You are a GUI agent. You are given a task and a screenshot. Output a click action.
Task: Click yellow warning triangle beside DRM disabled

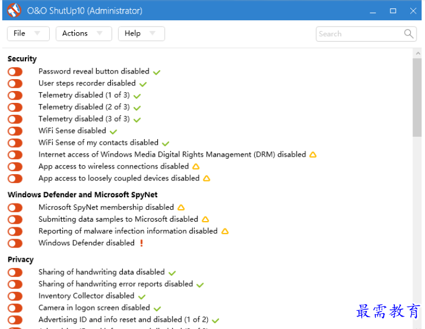point(313,155)
